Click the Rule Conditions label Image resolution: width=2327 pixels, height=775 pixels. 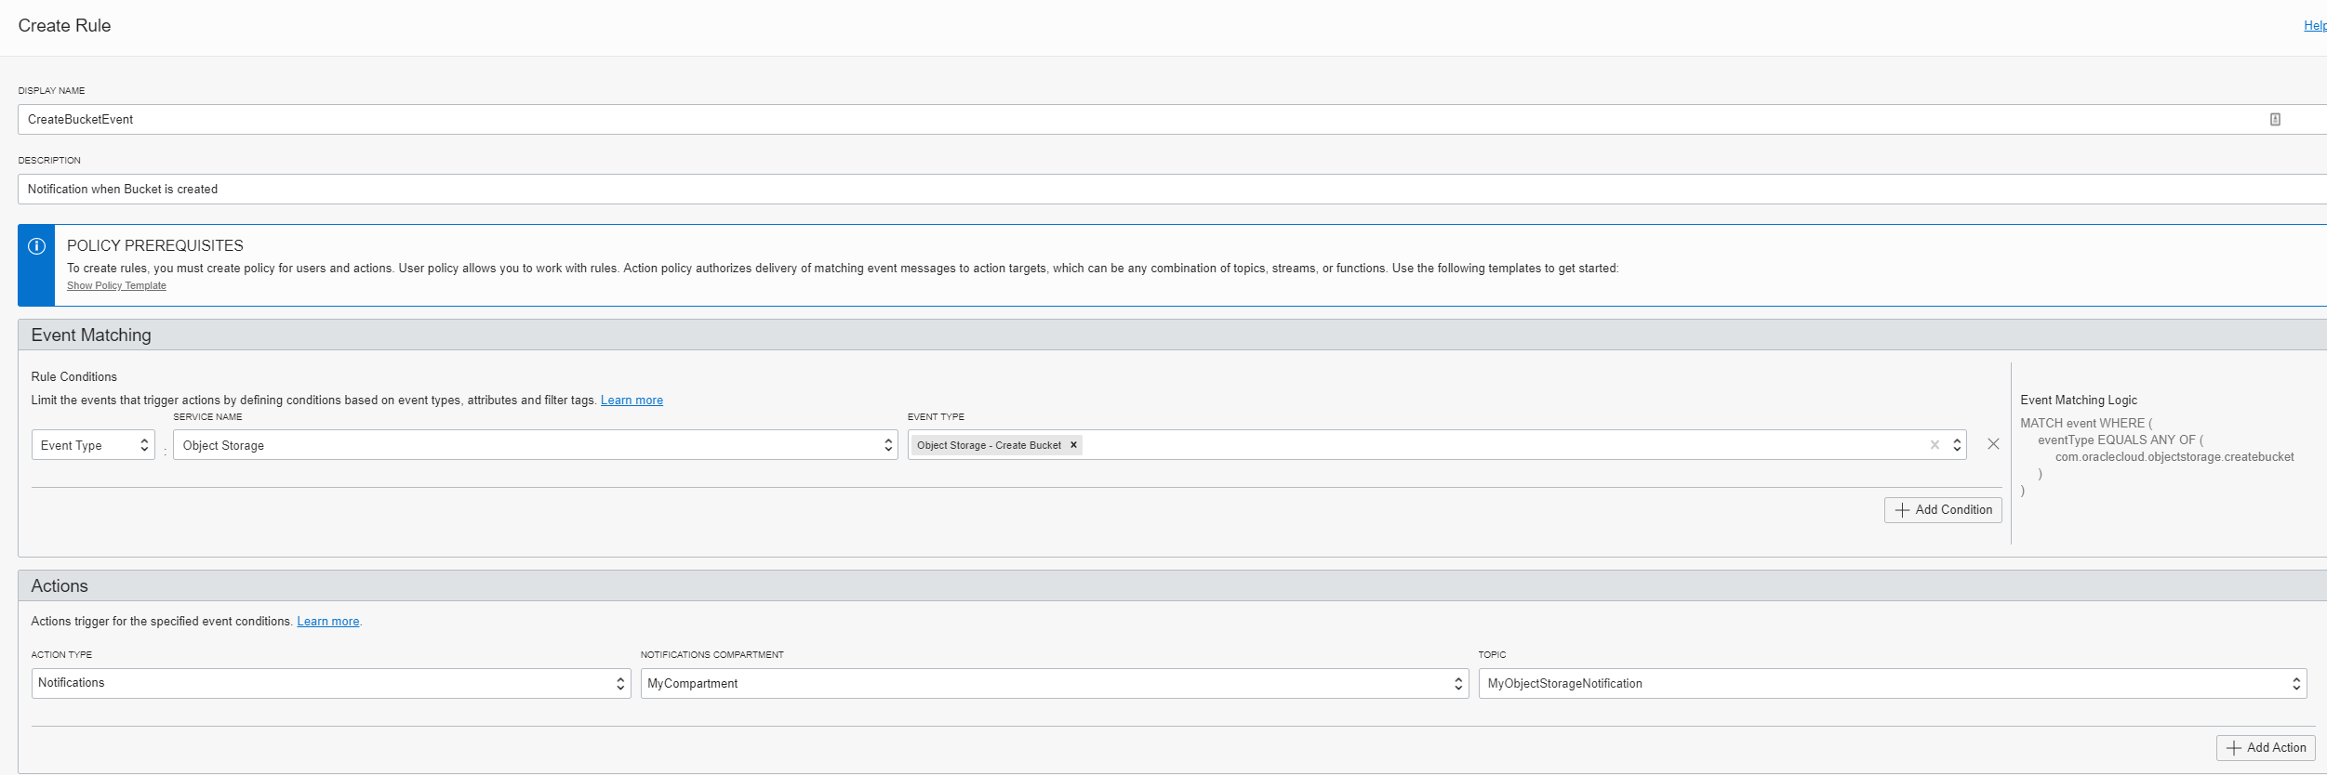[74, 377]
